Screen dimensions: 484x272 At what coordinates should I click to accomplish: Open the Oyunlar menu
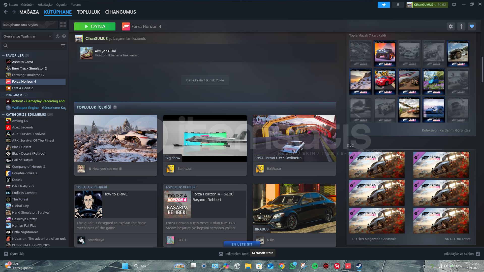pyautogui.click(x=62, y=5)
